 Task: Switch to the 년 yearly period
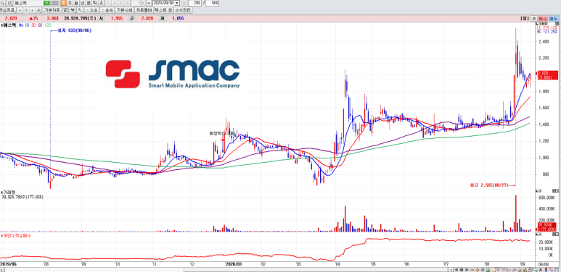coord(82,3)
